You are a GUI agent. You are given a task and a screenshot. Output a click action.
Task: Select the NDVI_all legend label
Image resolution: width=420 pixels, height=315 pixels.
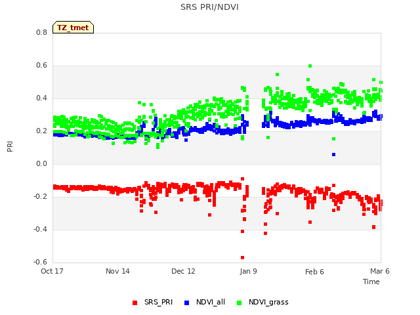pos(211,302)
